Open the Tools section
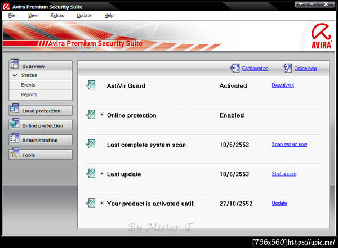 point(41,155)
